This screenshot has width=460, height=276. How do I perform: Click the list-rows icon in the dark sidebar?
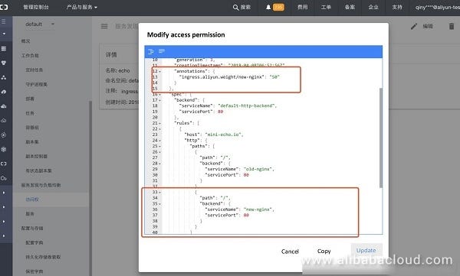coord(4,49)
